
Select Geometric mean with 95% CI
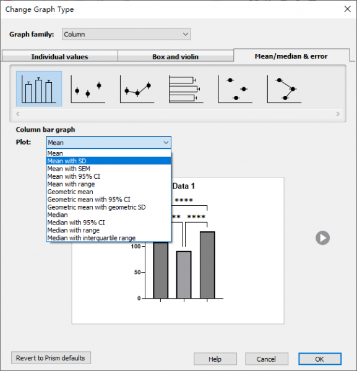(109, 200)
